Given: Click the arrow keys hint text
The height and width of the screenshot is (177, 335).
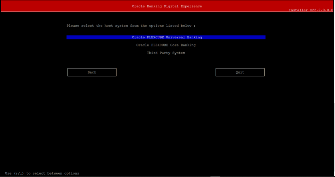Looking at the screenshot, I should pyautogui.click(x=42, y=173).
